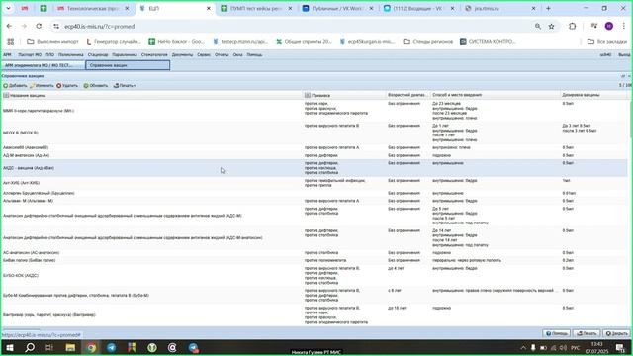
Task: Select the Бубо-М vaccine row
Action: pyautogui.click(x=315, y=295)
